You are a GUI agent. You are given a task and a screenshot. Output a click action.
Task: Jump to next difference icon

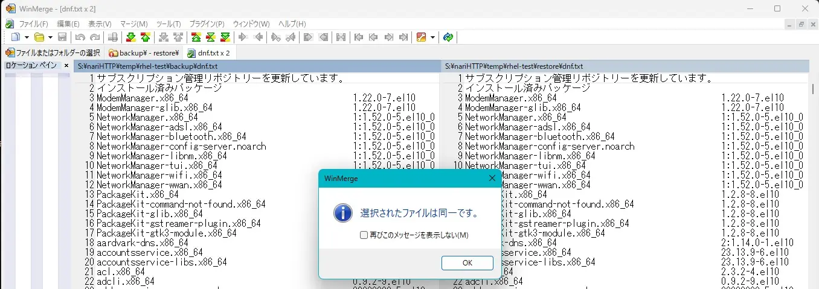130,37
